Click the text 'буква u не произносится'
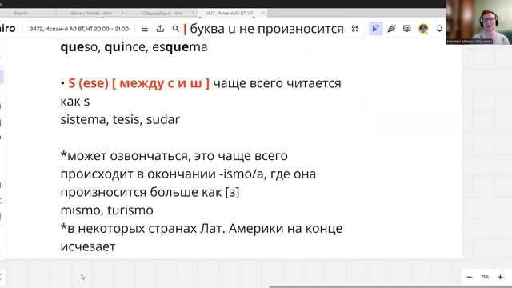The height and width of the screenshot is (288, 512). (266, 29)
